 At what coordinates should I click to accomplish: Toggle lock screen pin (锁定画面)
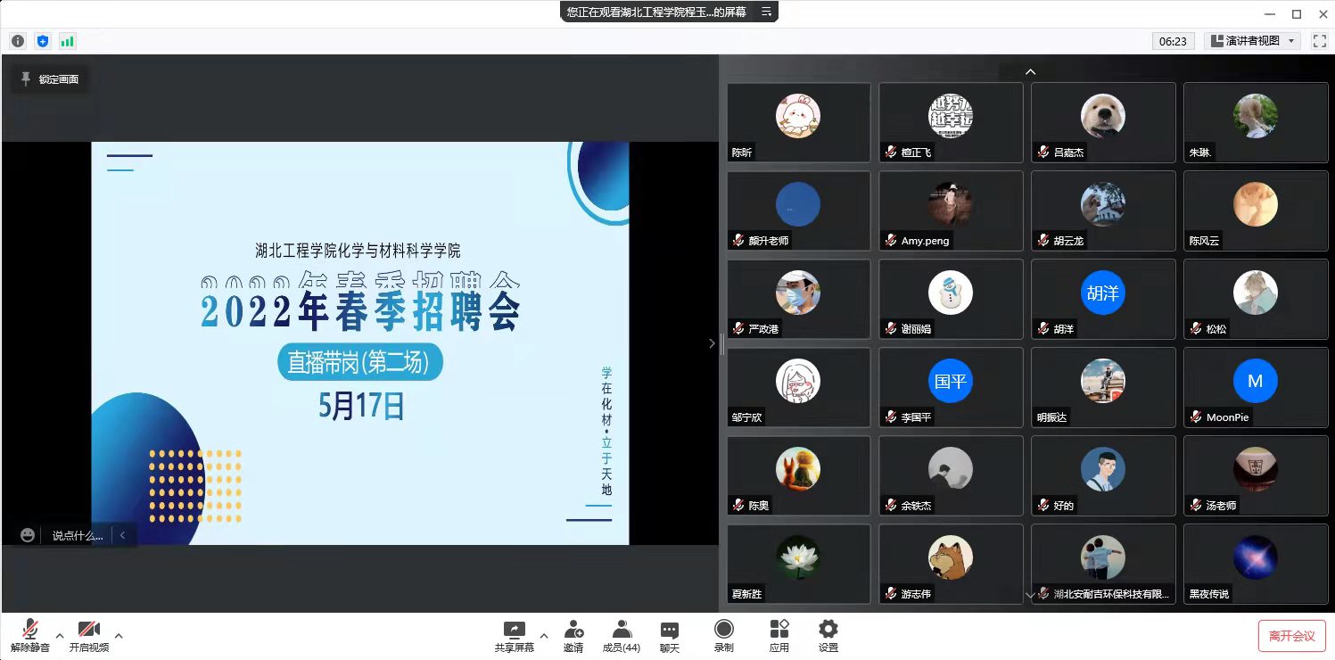[50, 79]
